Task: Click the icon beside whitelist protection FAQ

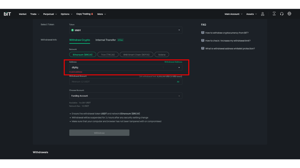Action: 203,48
